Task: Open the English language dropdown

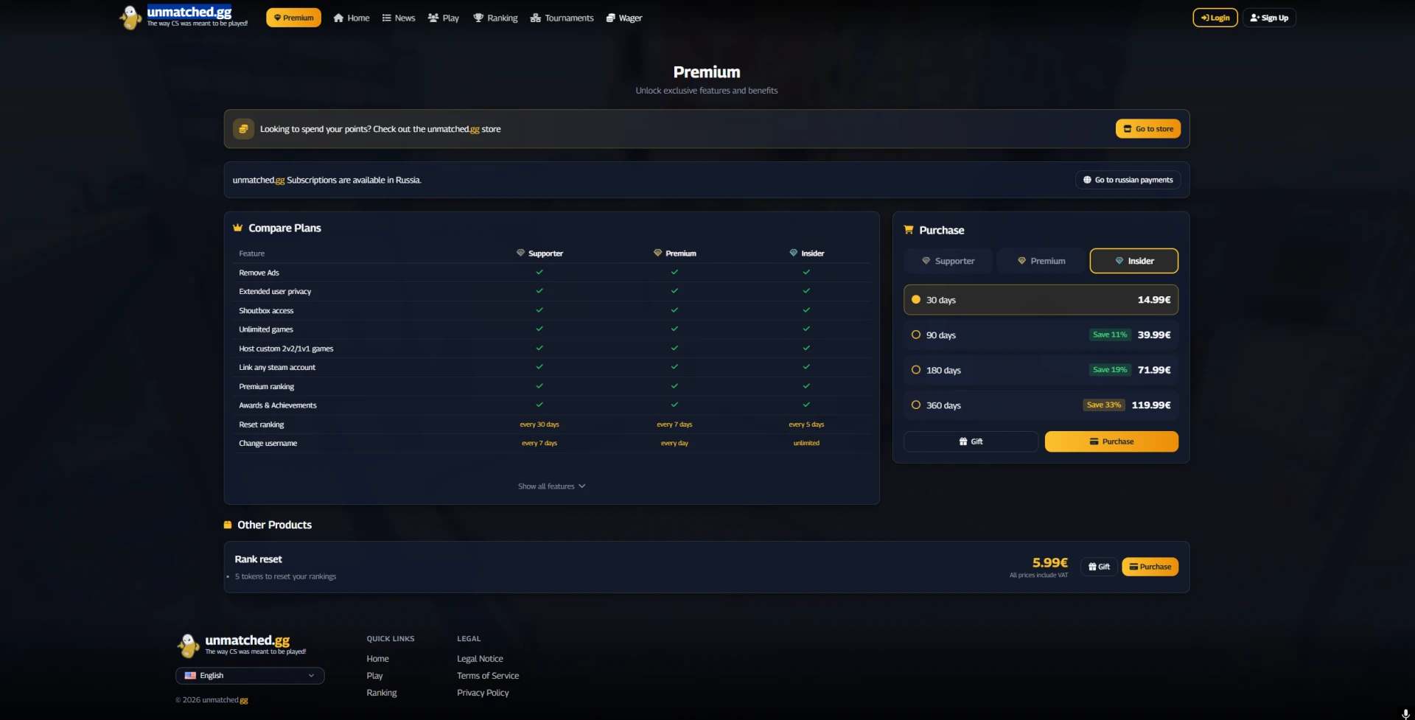Action: point(250,676)
